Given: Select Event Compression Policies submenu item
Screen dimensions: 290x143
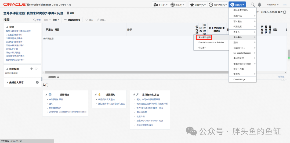Looking at the screenshot, I should 211,42.
